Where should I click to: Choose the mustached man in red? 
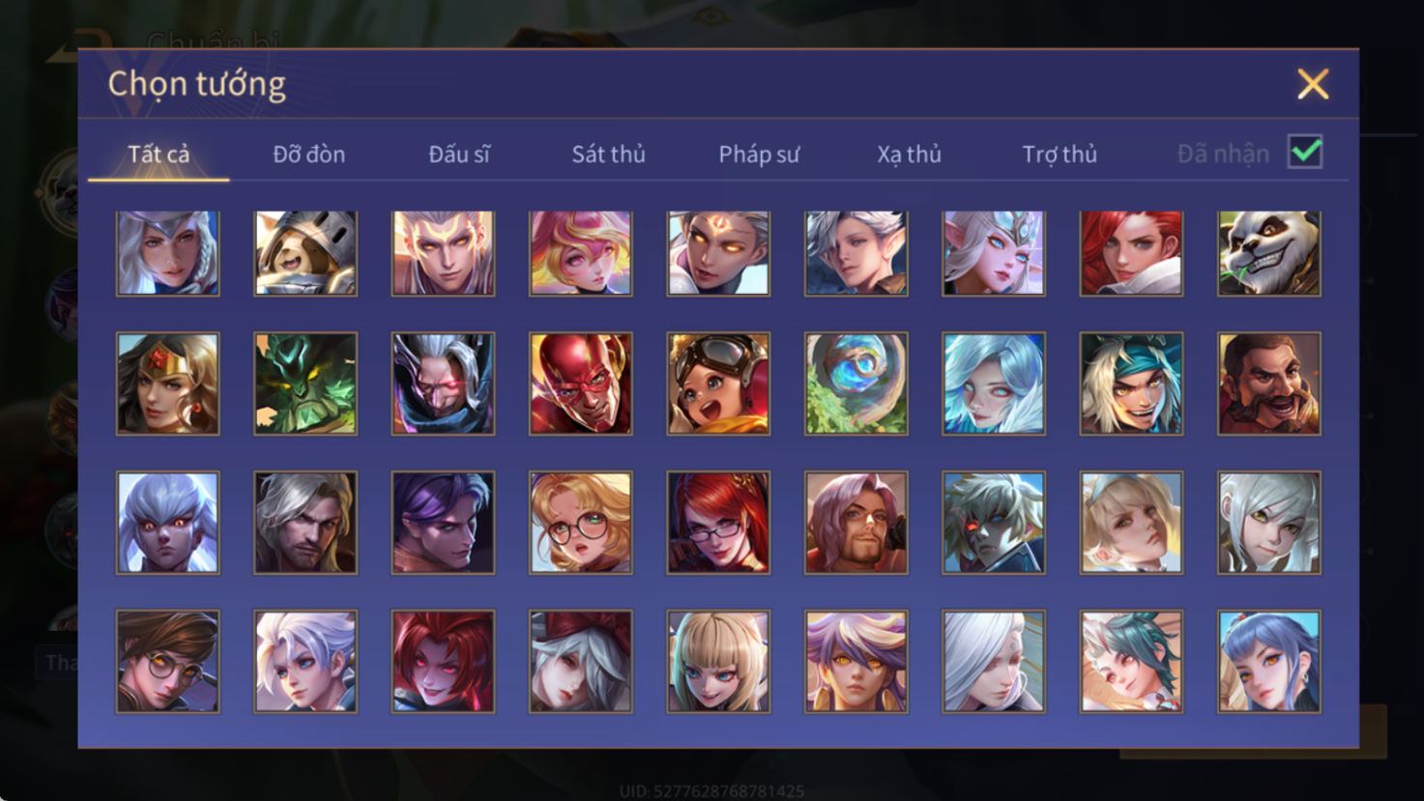(x=1268, y=384)
